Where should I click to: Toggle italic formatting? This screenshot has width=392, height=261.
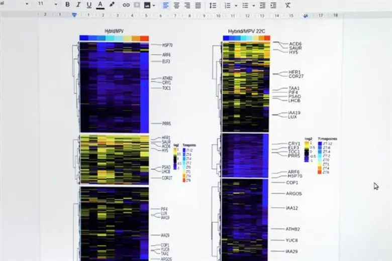click(x=78, y=5)
